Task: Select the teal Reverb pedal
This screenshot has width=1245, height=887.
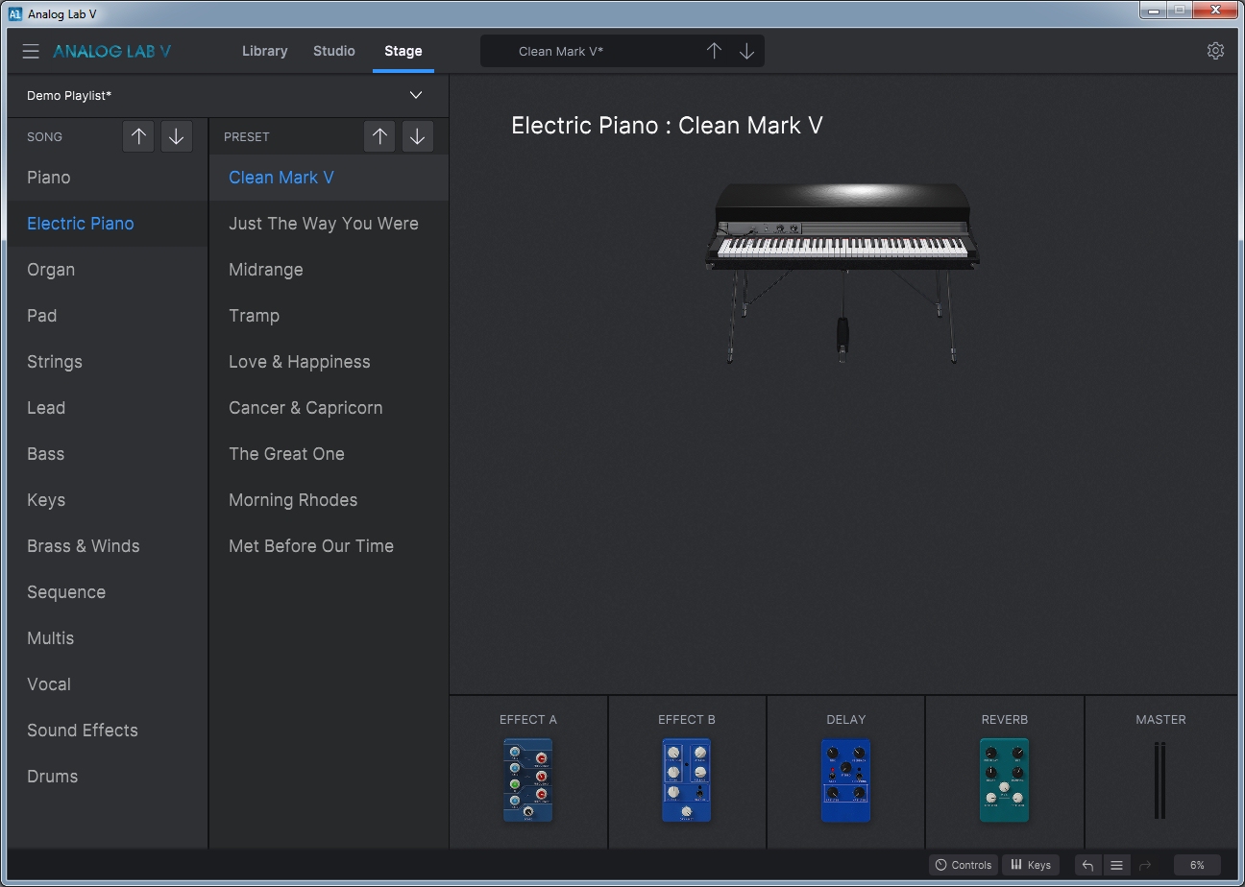Action: point(1004,779)
